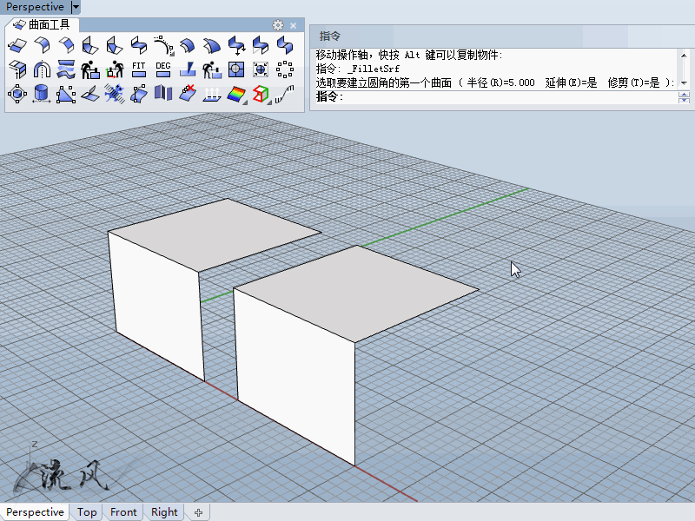Select the Variable offset surface tool
This screenshot has height=521, width=695.
point(212,45)
